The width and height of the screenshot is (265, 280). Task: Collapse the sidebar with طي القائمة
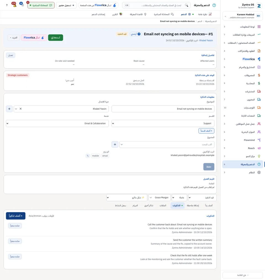pyautogui.click(x=243, y=275)
